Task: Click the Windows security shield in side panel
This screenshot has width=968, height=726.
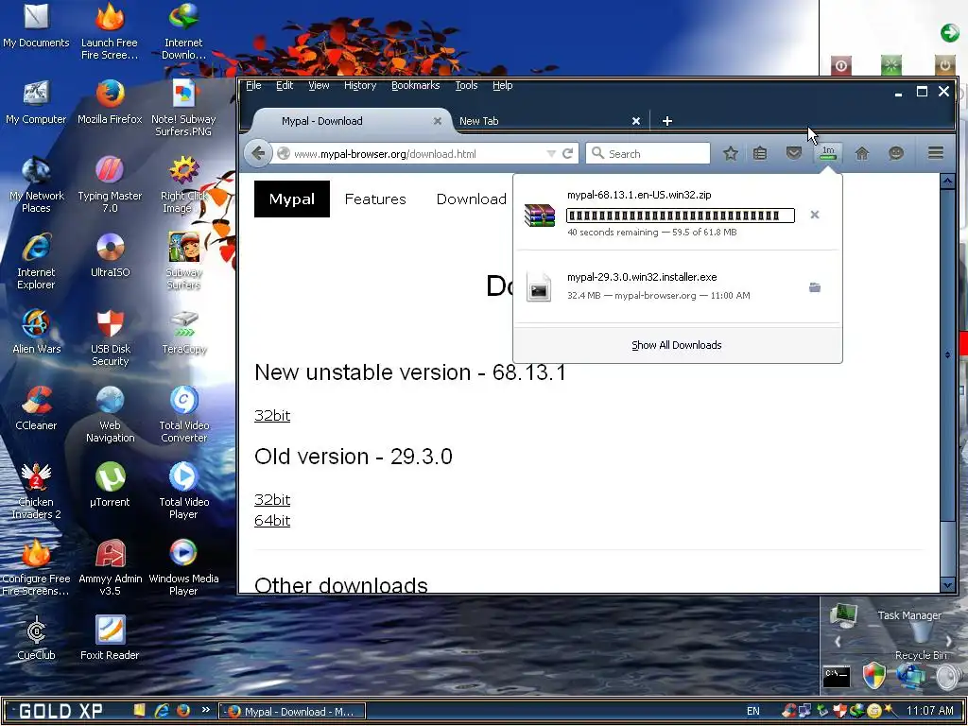Action: click(x=874, y=676)
